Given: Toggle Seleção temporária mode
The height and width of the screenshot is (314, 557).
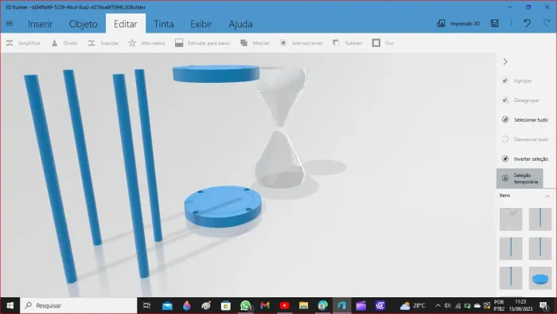Looking at the screenshot, I should pos(520,179).
